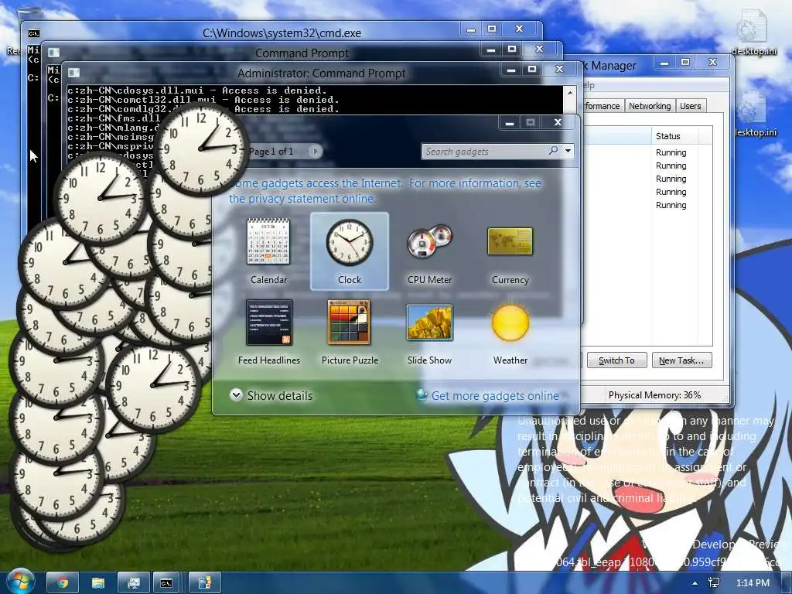The height and width of the screenshot is (594, 792).
Task: Select the Currency gadget
Action: (510, 251)
